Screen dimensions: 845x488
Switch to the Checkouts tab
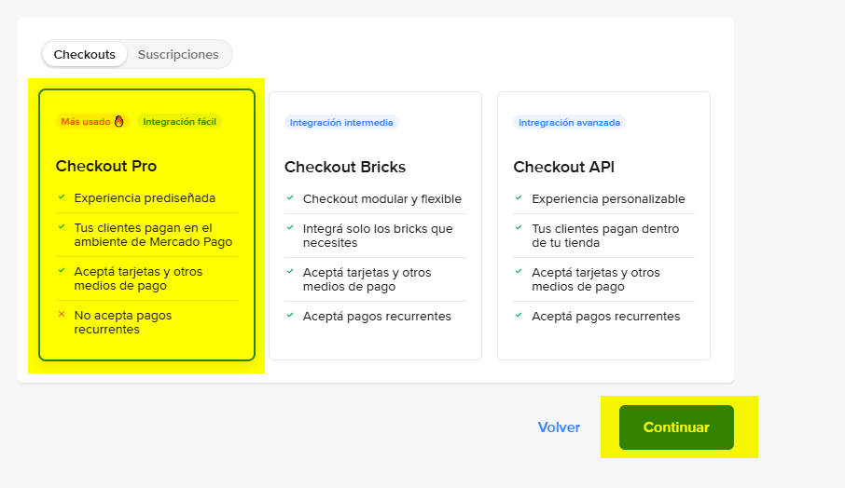tap(84, 54)
